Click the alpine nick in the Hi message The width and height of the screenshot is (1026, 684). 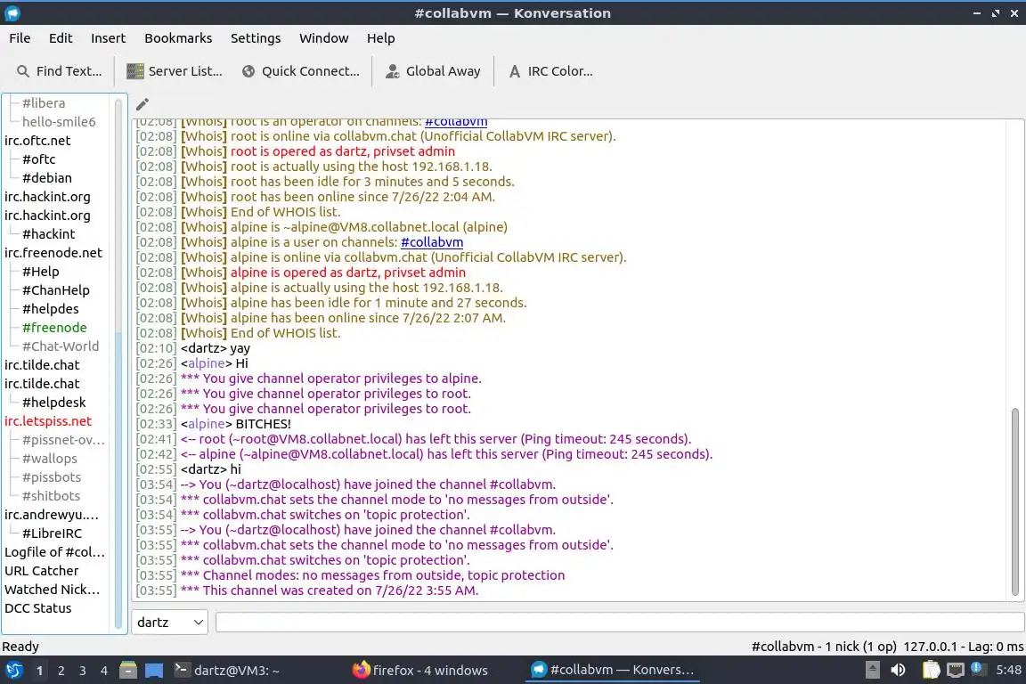point(206,363)
